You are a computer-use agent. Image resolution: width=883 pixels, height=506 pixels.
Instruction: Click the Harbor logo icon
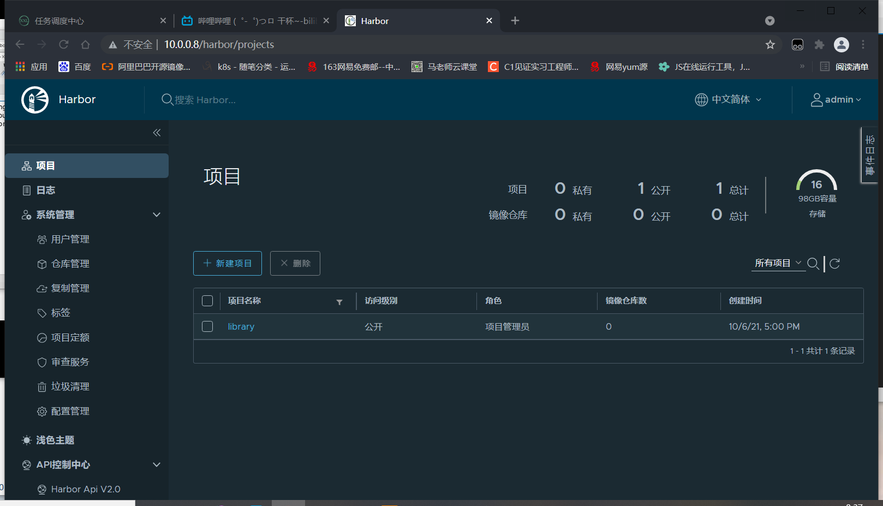pos(35,99)
